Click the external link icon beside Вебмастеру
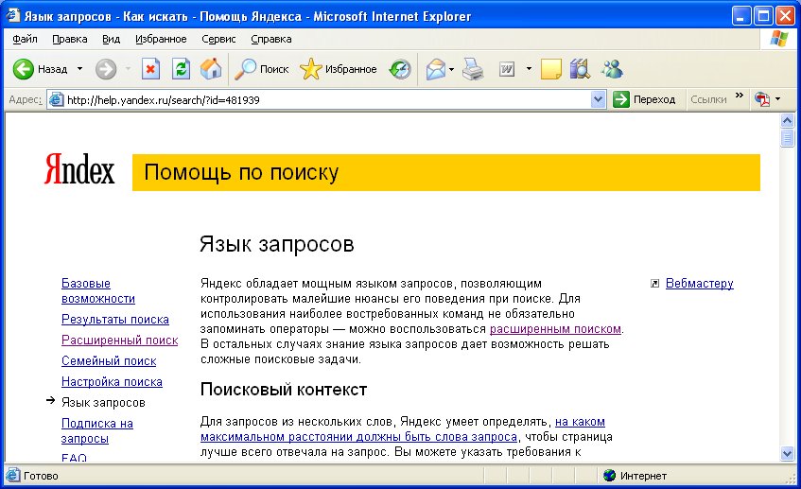The width and height of the screenshot is (801, 489). 655,283
